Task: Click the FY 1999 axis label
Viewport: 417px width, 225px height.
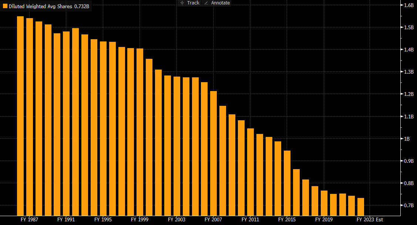Action: pyautogui.click(x=139, y=220)
